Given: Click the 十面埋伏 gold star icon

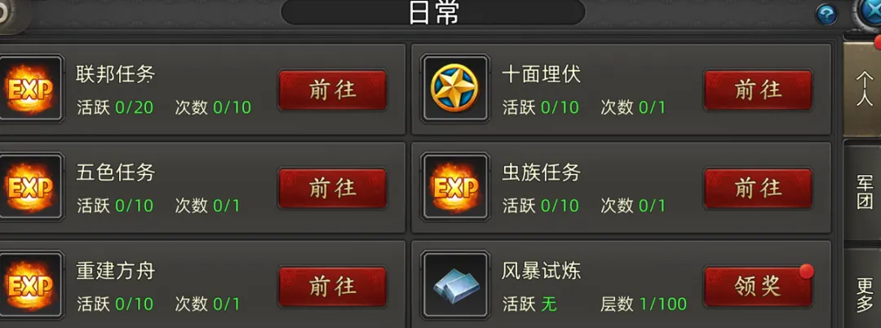Looking at the screenshot, I should click(x=454, y=88).
